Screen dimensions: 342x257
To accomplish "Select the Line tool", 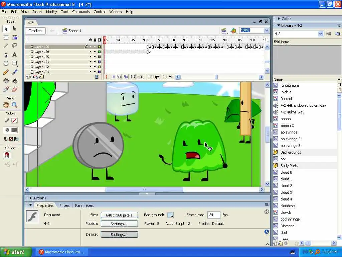I will [x=6, y=46].
